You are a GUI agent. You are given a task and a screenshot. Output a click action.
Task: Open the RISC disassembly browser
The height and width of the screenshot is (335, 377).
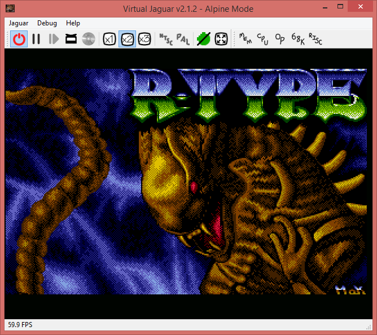coord(315,39)
